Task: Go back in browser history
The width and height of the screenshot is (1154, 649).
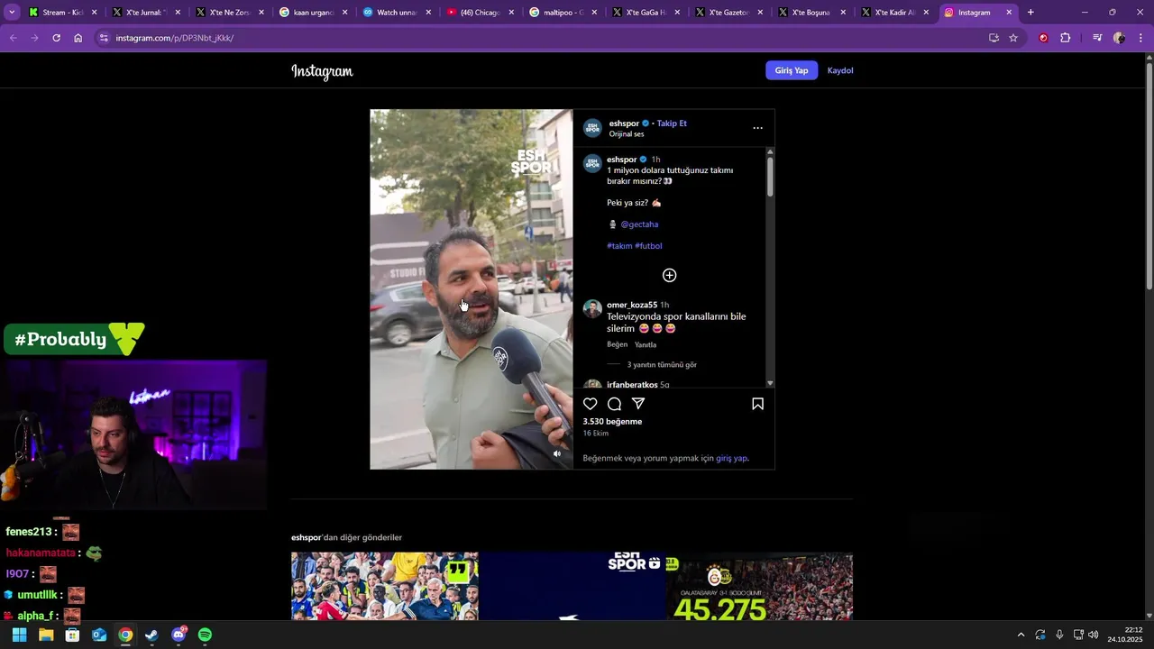Action: pyautogui.click(x=13, y=38)
